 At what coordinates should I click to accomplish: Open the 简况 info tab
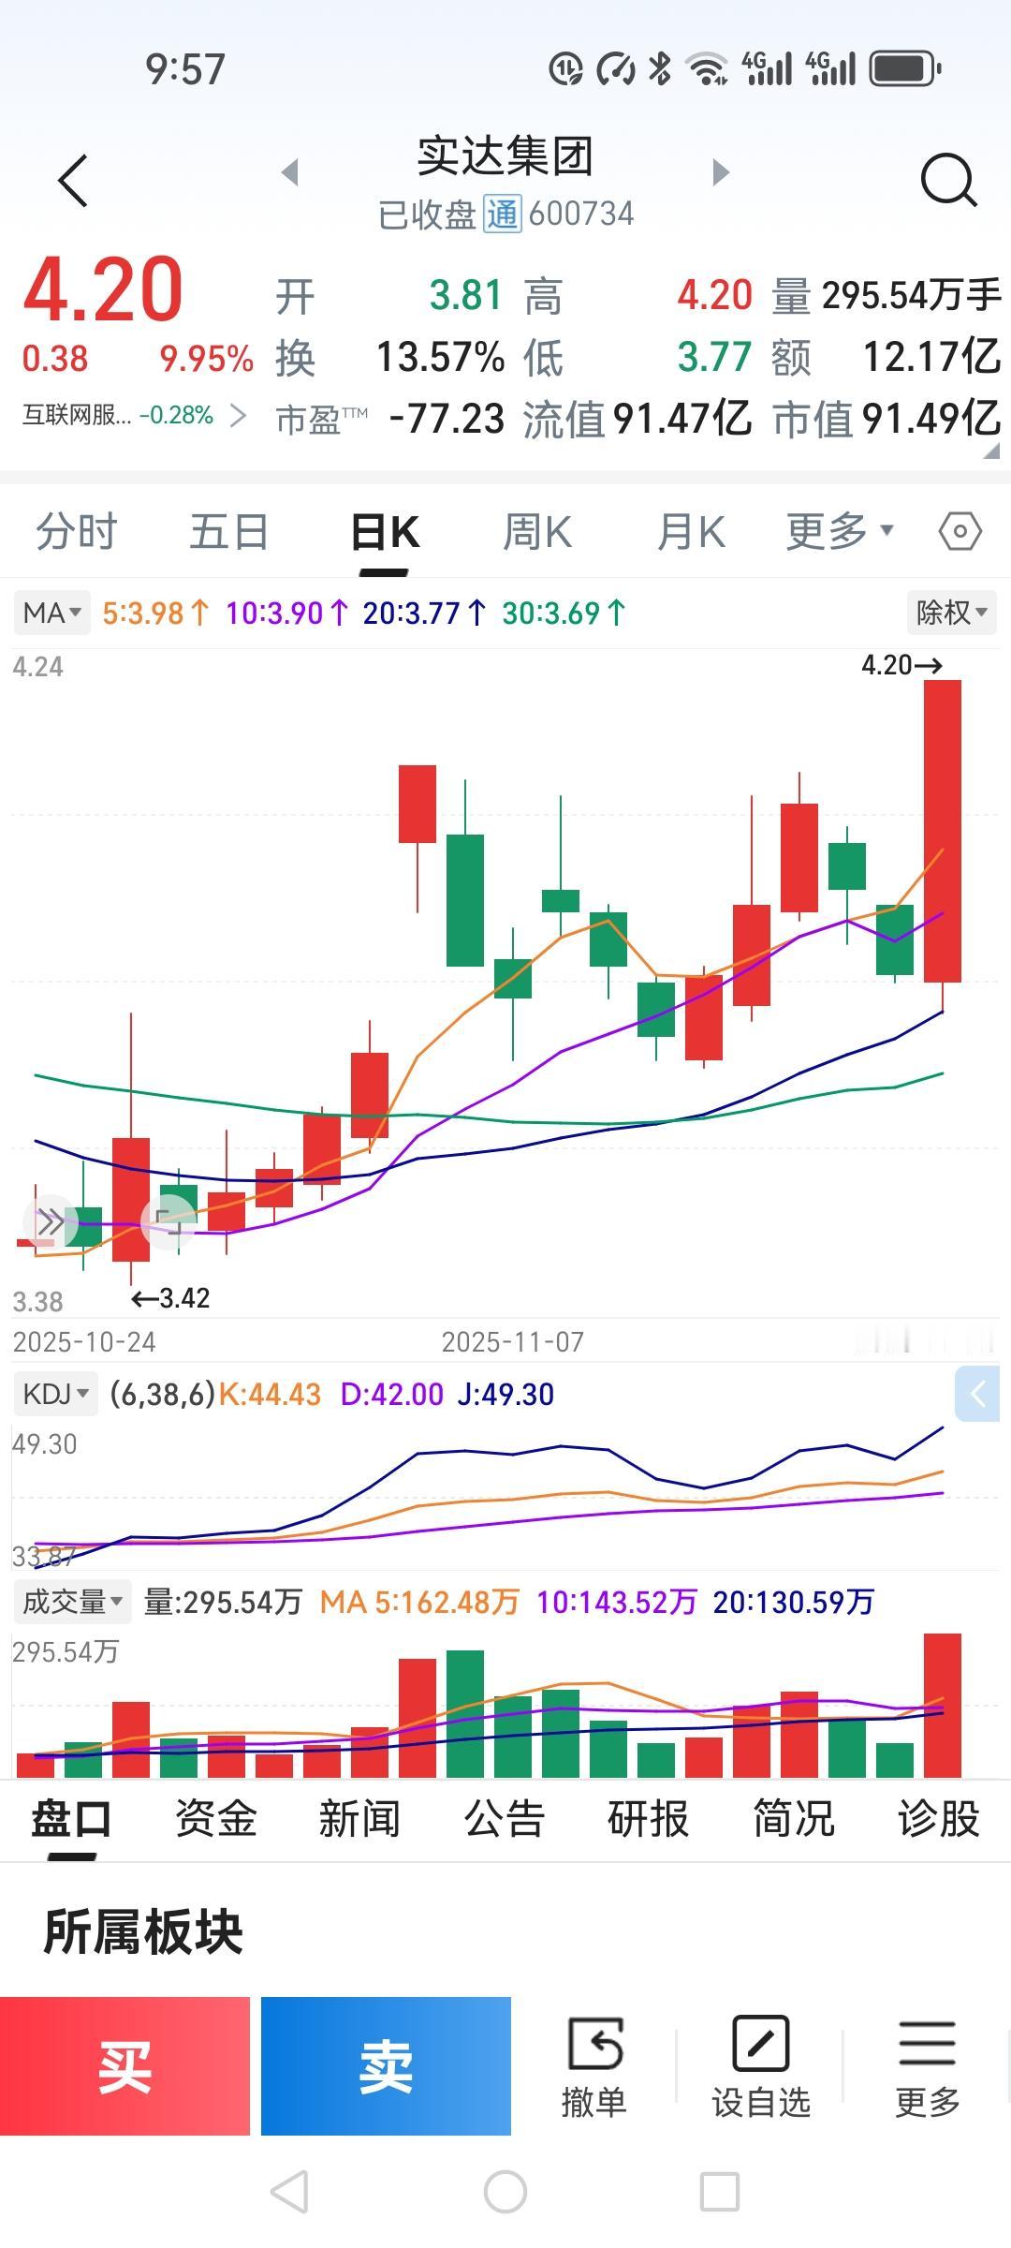[x=794, y=1819]
